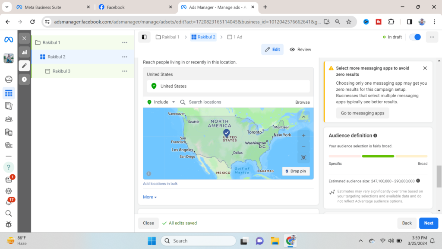Viewport: 442px width, 249px height.
Task: Click Go to messaging apps button
Action: point(363,113)
